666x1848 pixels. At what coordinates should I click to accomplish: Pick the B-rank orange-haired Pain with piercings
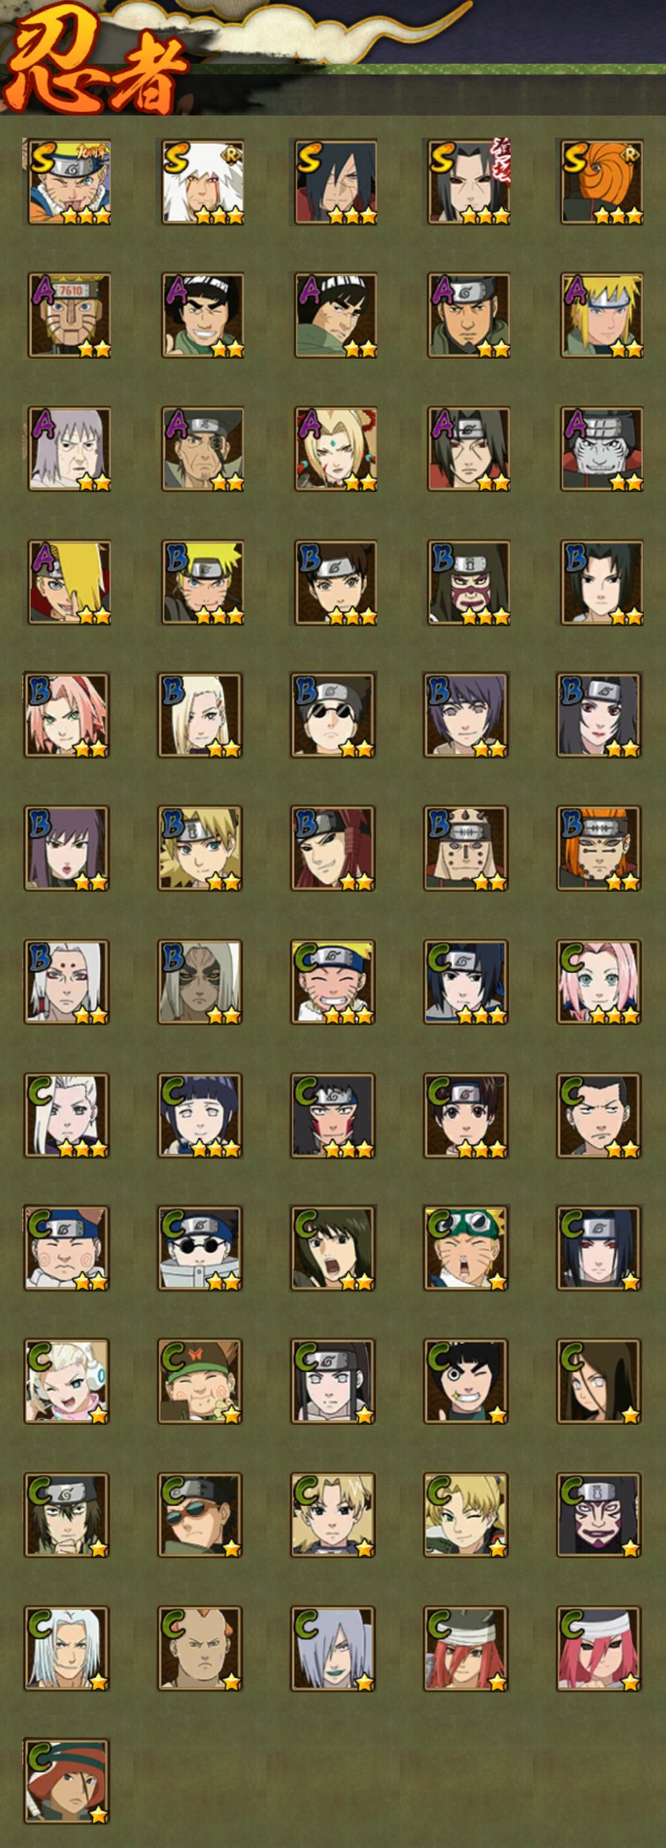pos(599,848)
